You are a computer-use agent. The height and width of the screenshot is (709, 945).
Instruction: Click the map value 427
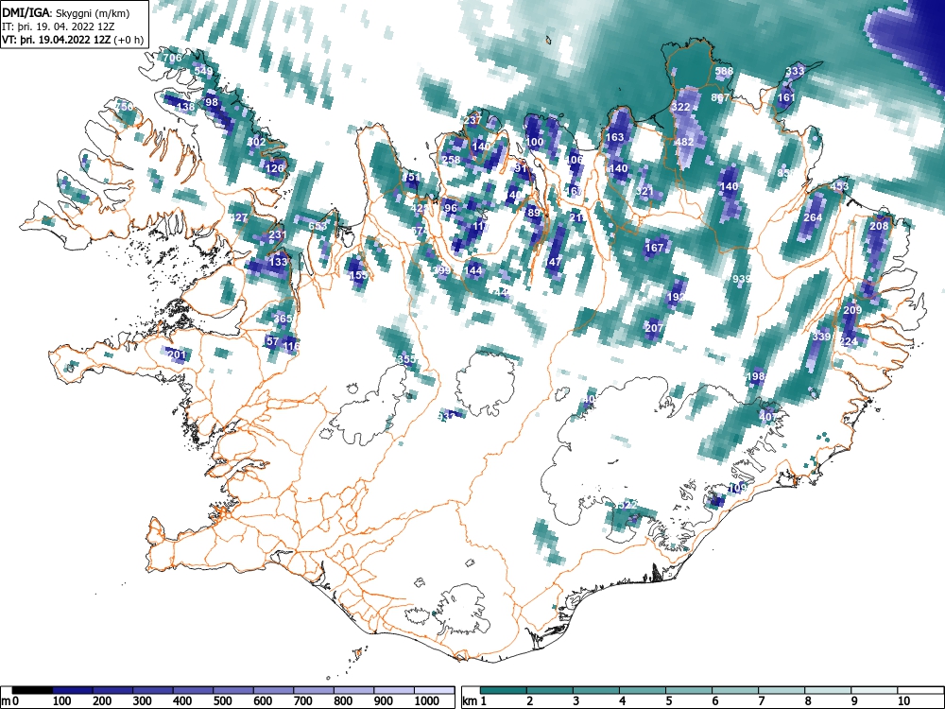point(239,217)
